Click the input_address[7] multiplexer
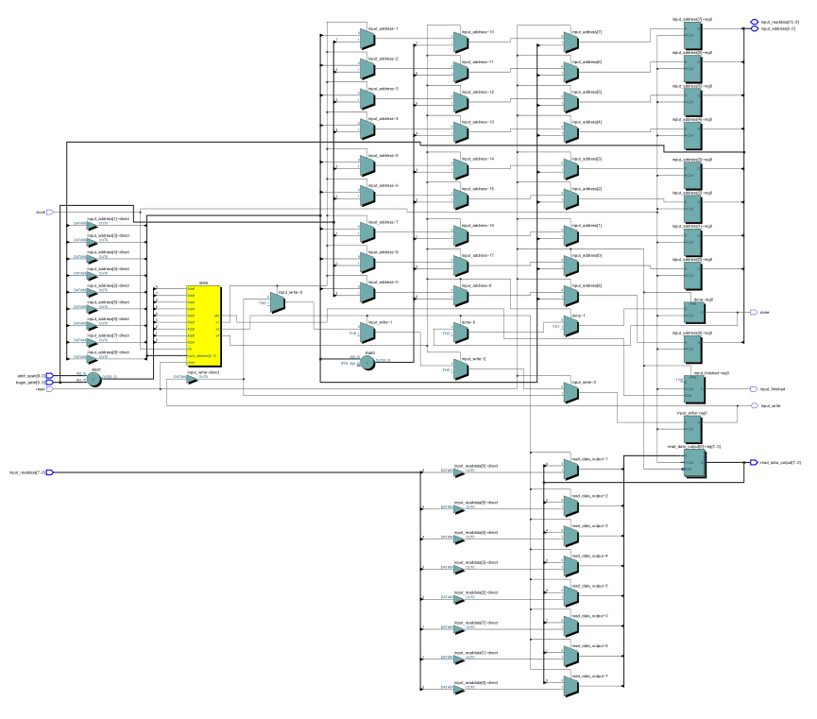Viewport: 817px width, 719px height. 571,43
